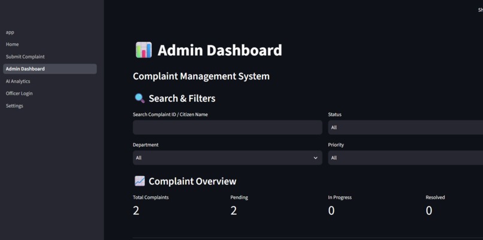Viewport: 483px width, 240px height.
Task: Click the Department field label
Action: (146, 145)
